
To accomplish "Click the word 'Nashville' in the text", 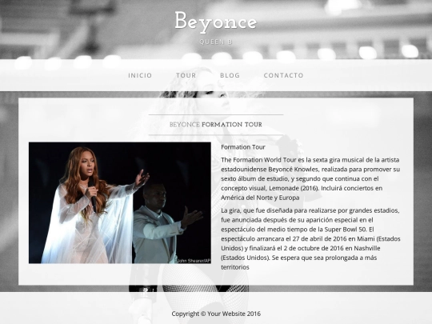I will pyautogui.click(x=367, y=248).
